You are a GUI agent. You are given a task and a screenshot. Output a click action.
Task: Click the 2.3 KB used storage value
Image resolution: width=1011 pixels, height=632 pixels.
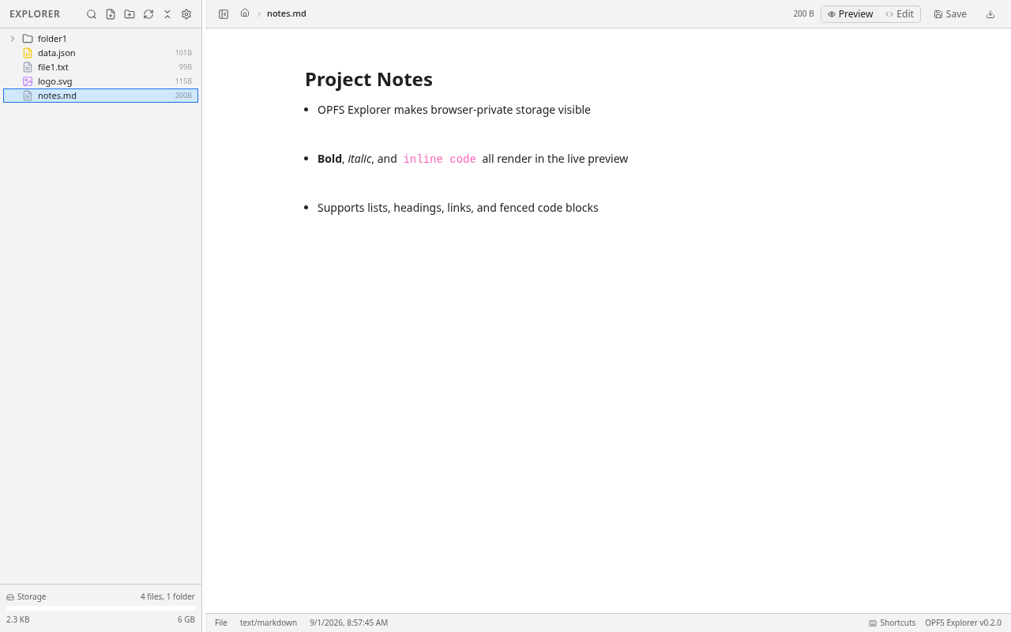click(18, 619)
